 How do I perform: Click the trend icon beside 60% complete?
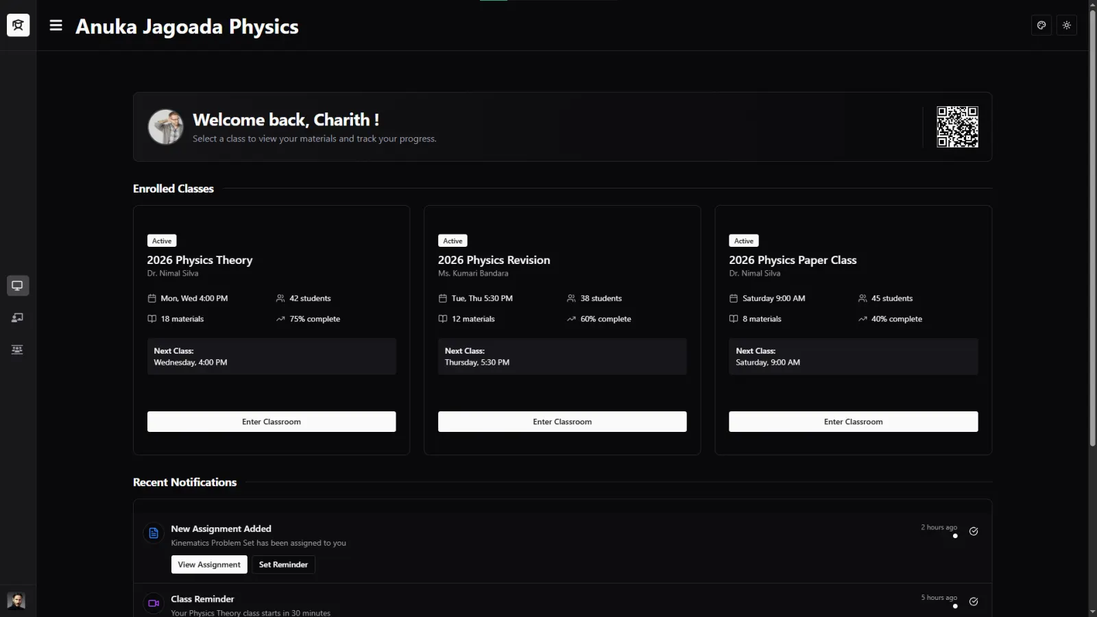click(571, 319)
